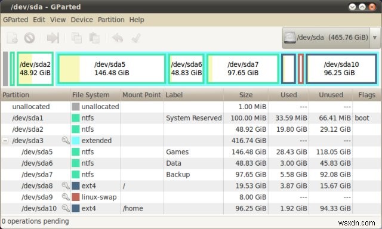Select the red swap block in disk map
The width and height of the screenshot is (382, 229).
(301, 69)
